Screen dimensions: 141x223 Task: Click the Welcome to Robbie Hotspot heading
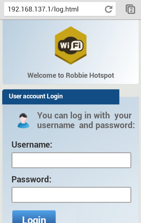click(70, 75)
